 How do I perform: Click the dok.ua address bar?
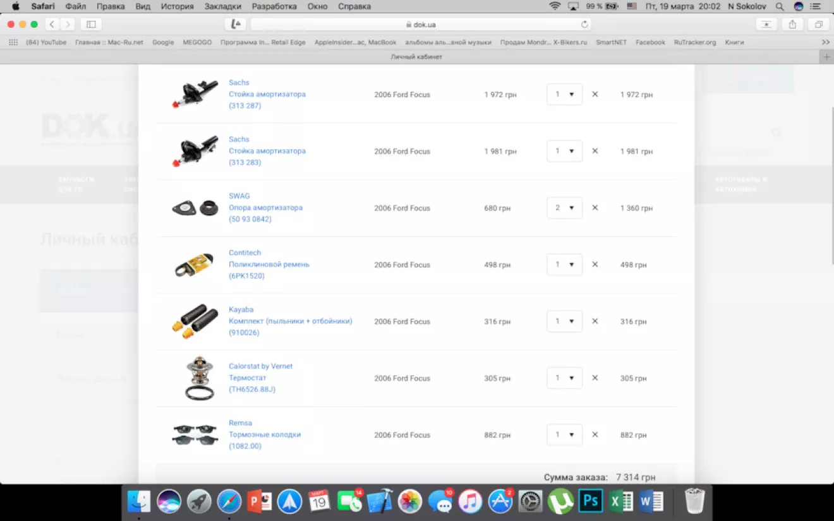pyautogui.click(x=421, y=25)
